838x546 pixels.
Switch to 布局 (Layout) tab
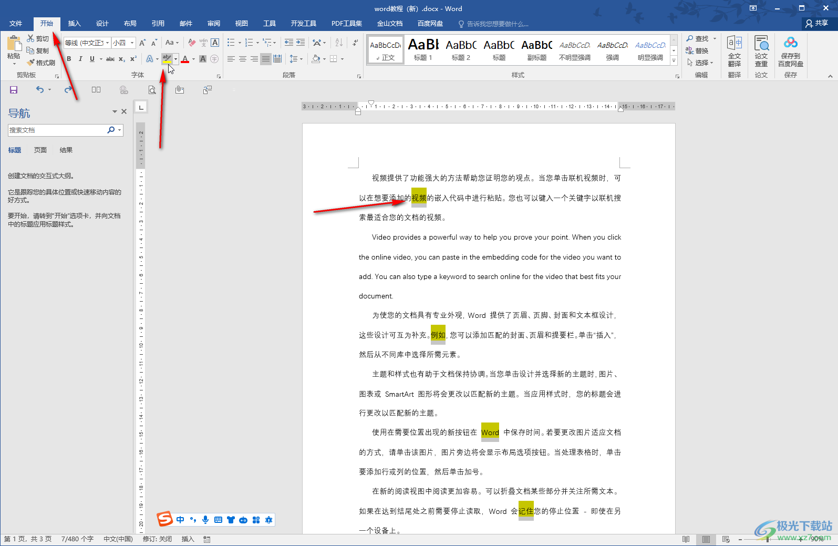[130, 24]
